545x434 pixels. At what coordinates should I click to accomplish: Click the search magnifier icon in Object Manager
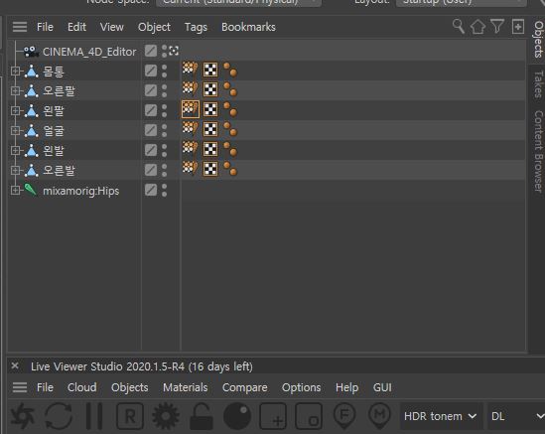point(459,27)
